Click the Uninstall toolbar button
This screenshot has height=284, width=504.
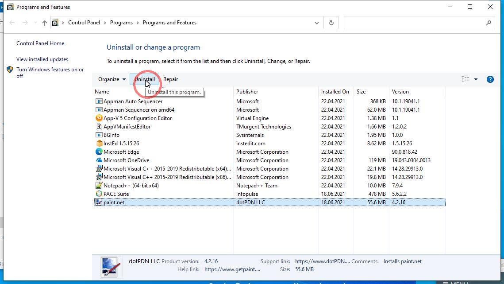point(144,79)
